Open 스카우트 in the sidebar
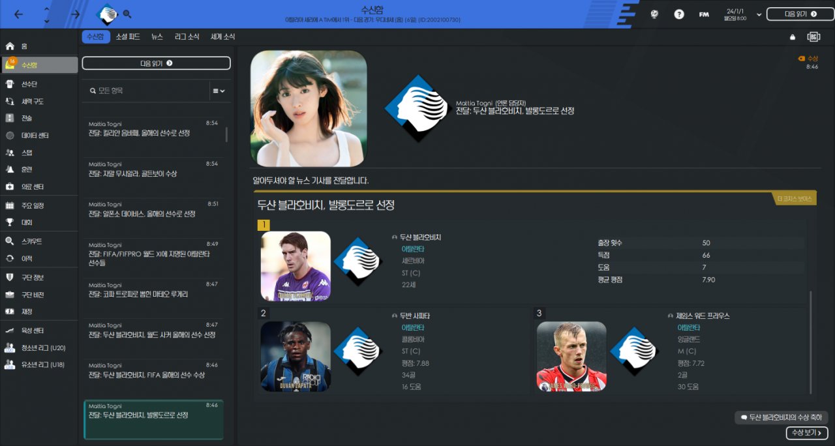This screenshot has height=446, width=835. 39,241
